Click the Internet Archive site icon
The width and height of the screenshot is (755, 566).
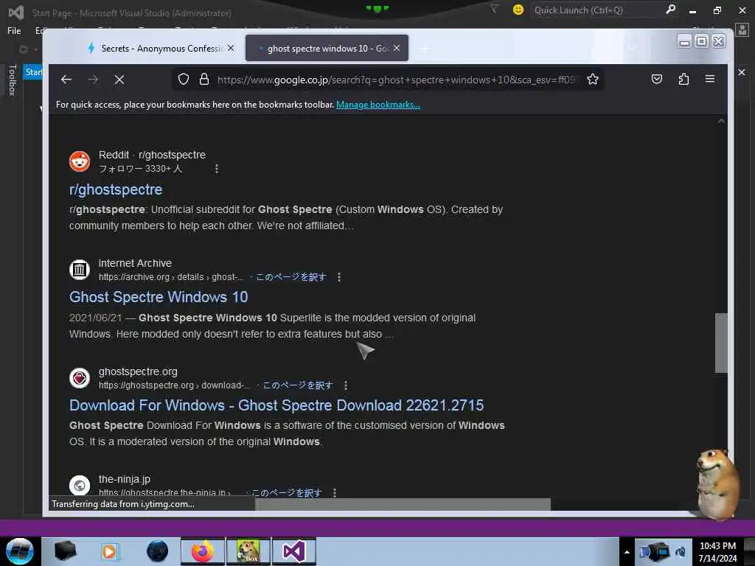pyautogui.click(x=80, y=270)
